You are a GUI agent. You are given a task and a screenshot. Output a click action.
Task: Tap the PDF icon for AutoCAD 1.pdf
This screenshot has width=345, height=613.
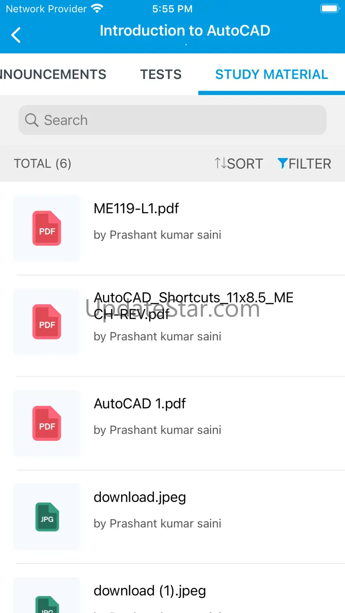tap(46, 423)
